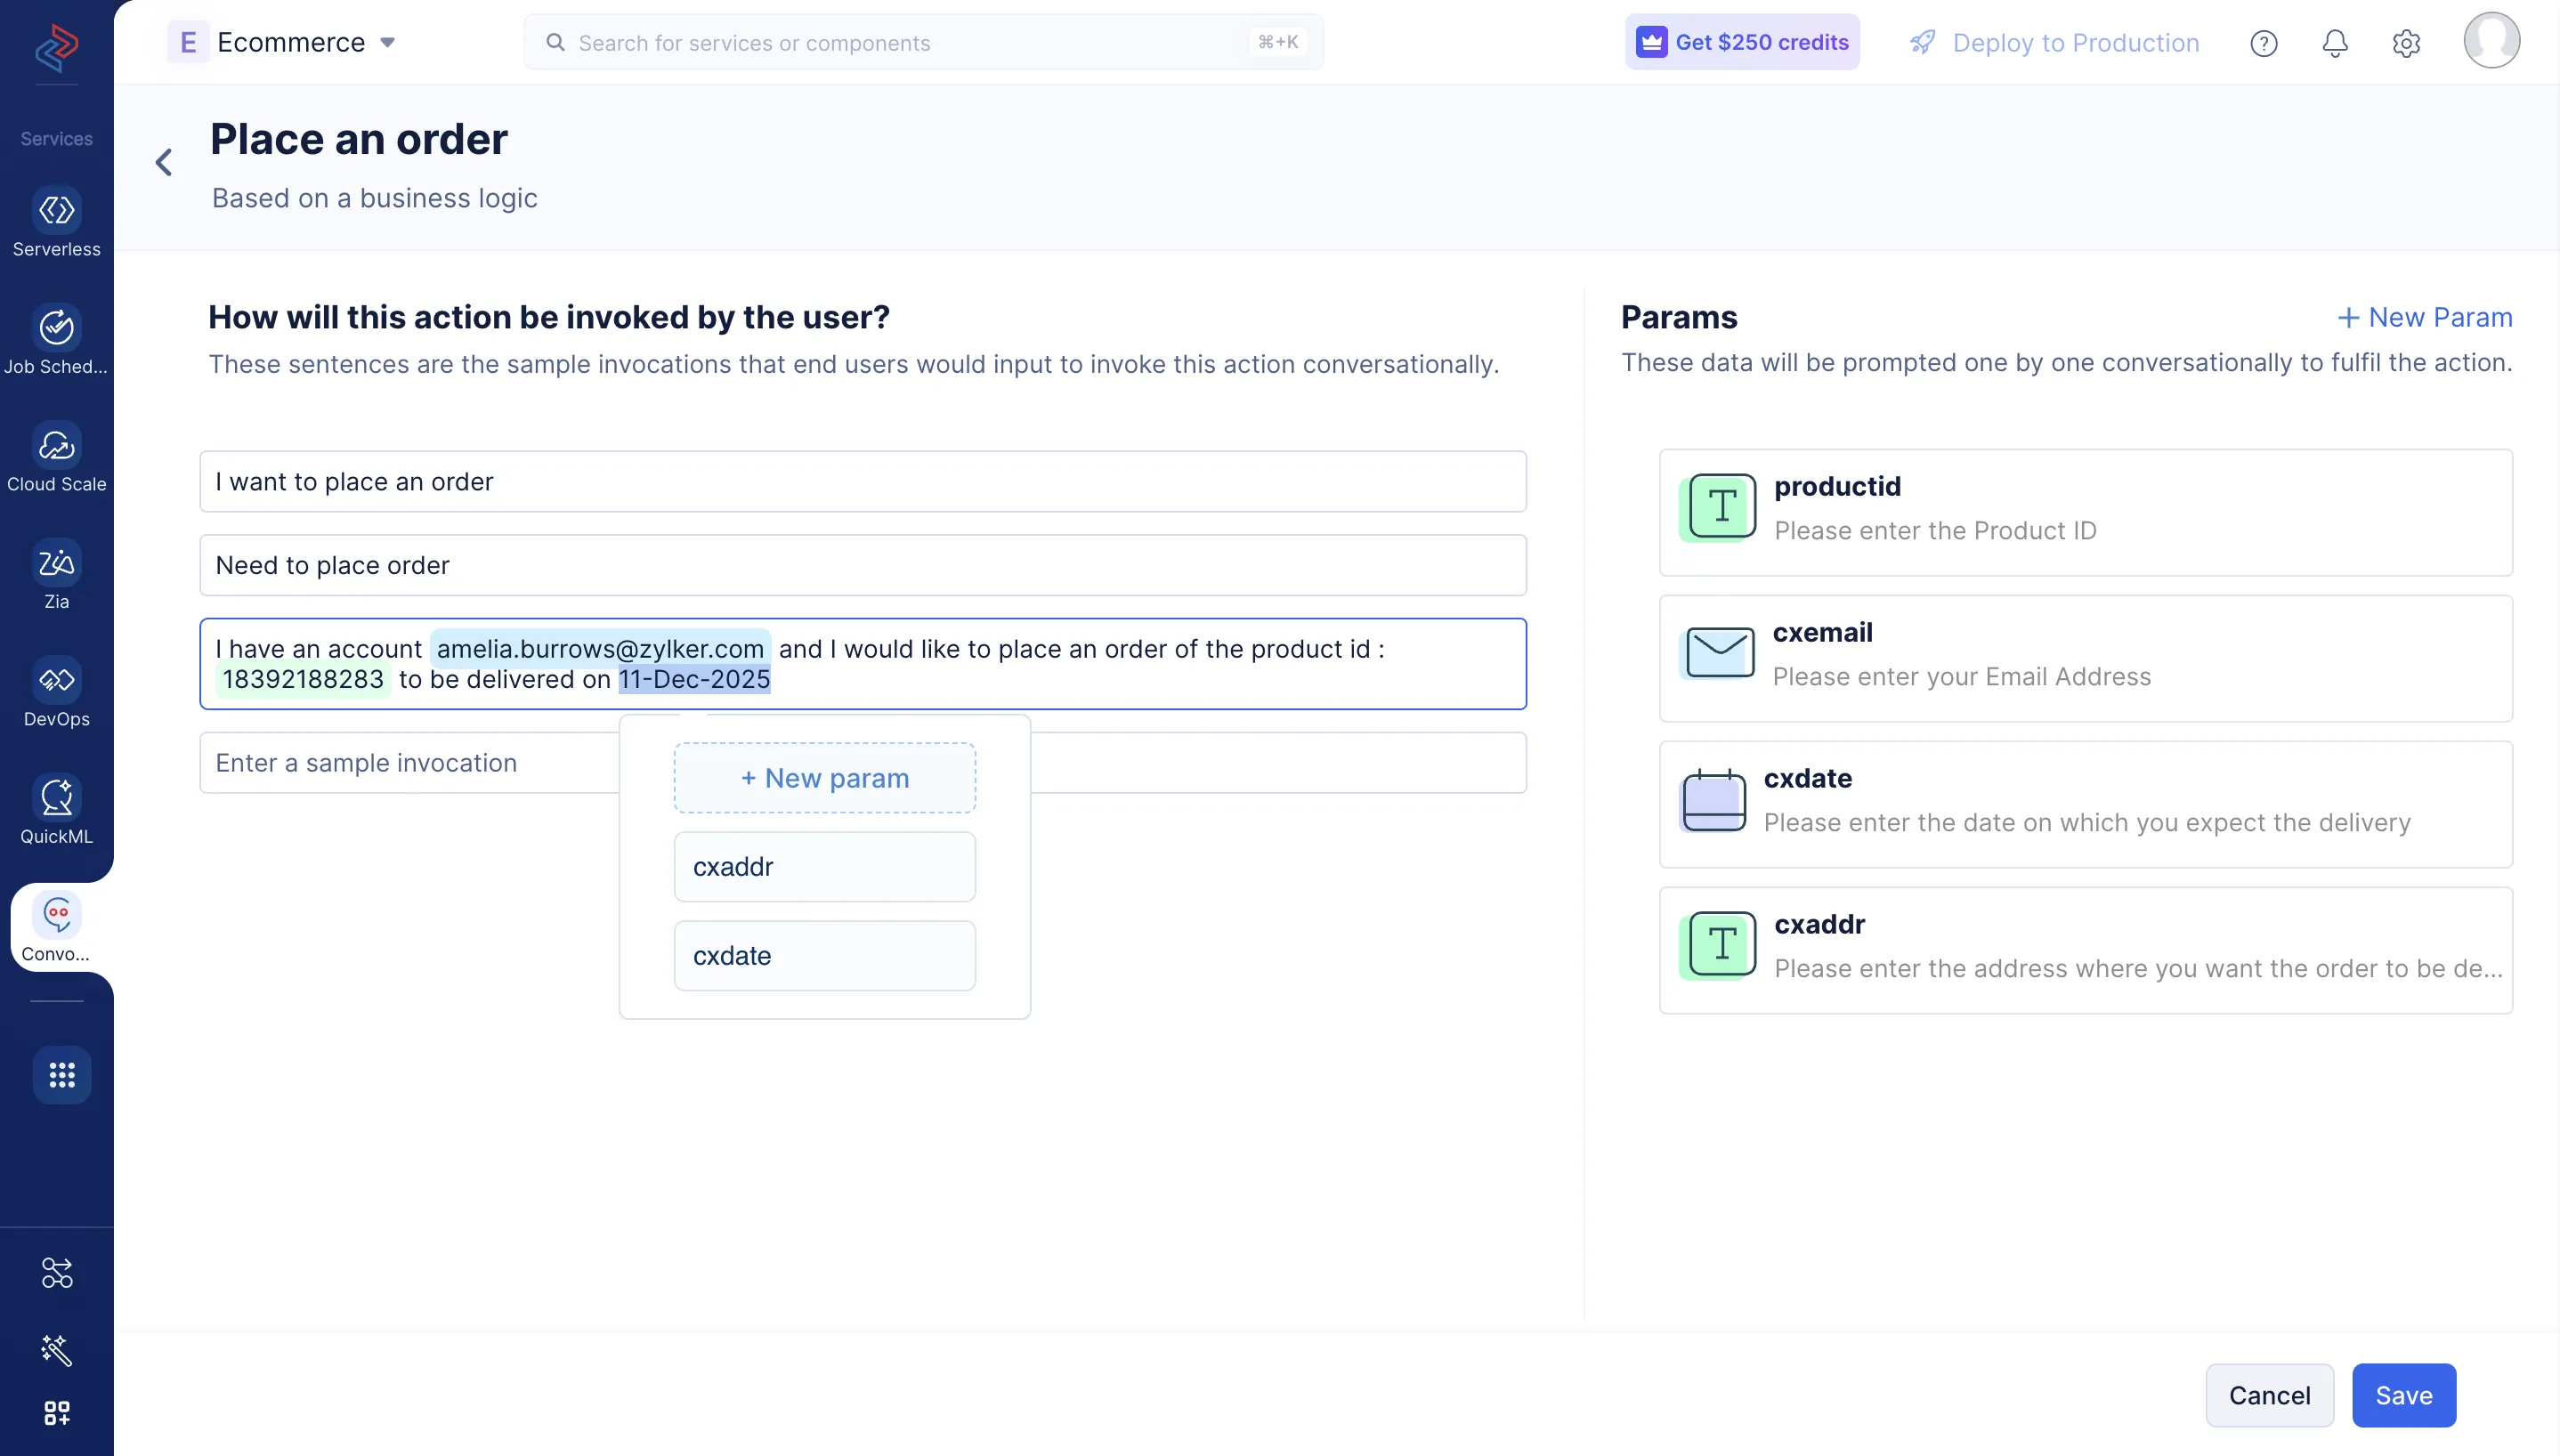Open the QuickML service
This screenshot has width=2560, height=1456.
pyautogui.click(x=57, y=798)
